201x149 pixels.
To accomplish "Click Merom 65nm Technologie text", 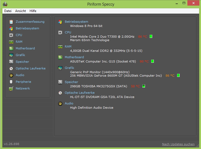I will coord(90,40).
